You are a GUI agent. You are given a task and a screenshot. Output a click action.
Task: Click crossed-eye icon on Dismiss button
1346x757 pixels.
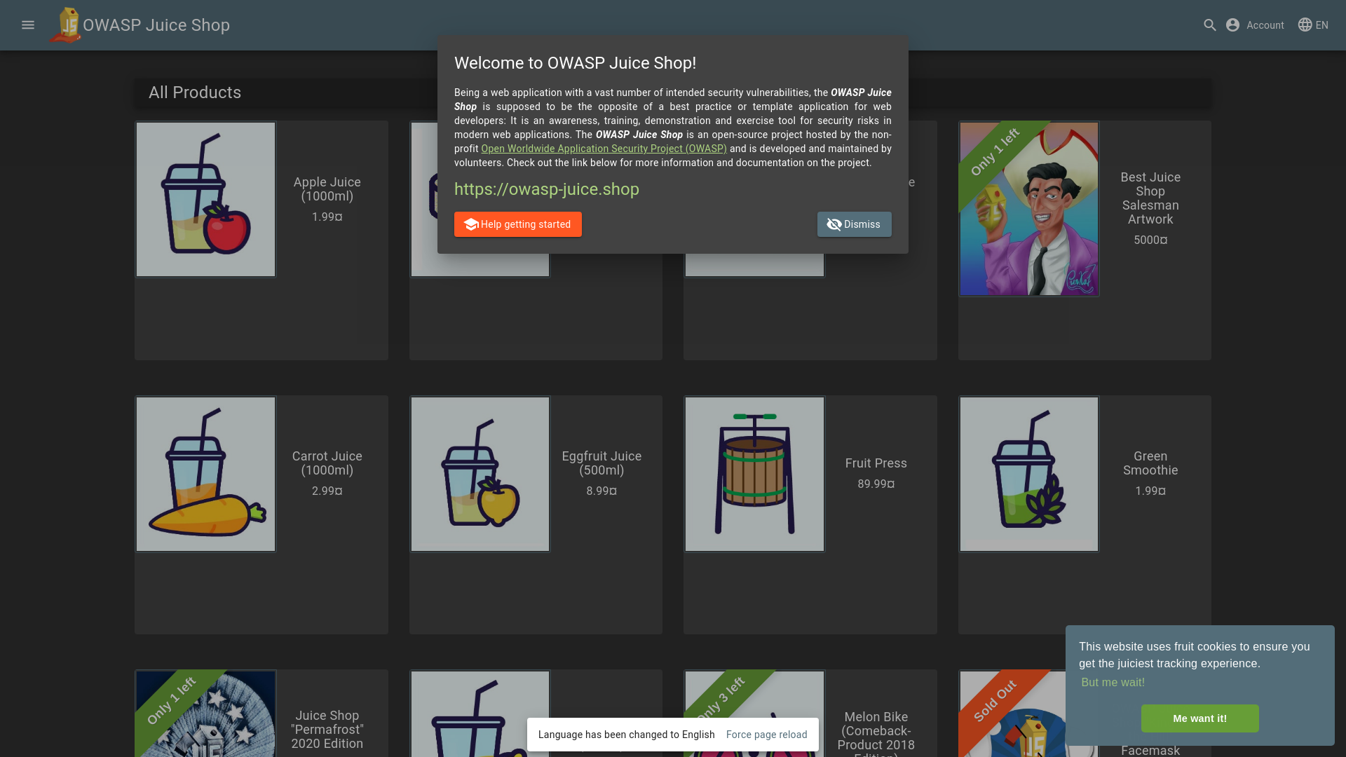(834, 224)
